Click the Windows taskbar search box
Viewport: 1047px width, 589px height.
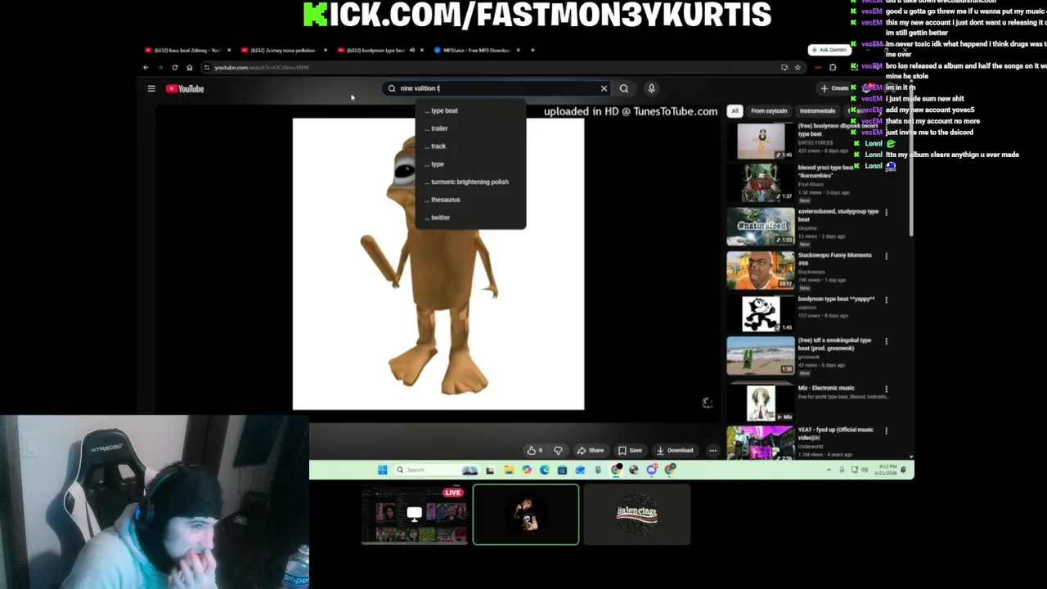[436, 470]
